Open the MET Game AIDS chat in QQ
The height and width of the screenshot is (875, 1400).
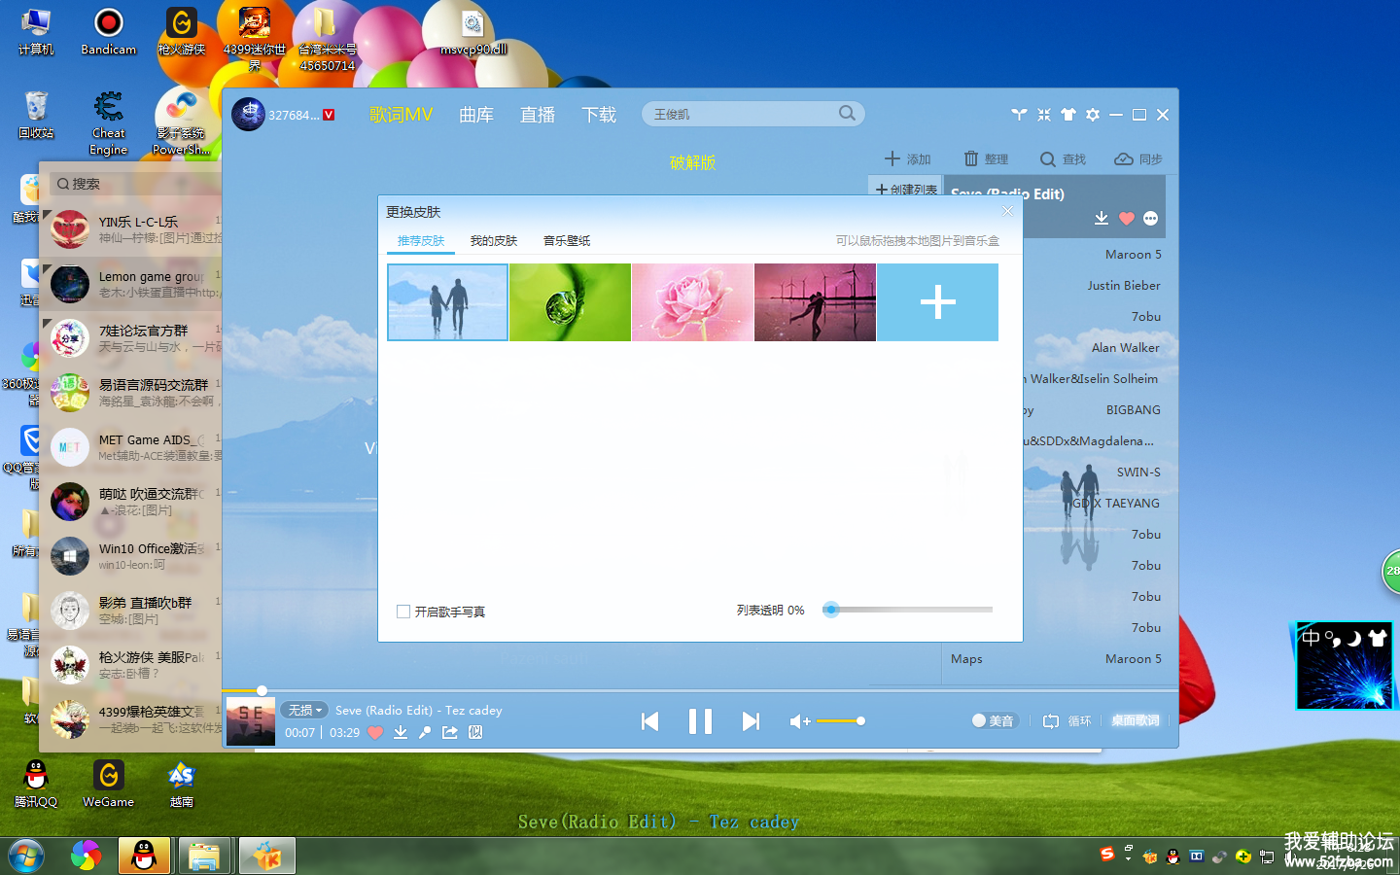coord(132,447)
